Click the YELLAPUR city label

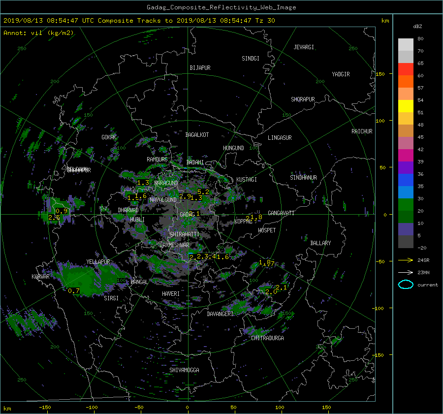[x=98, y=262]
